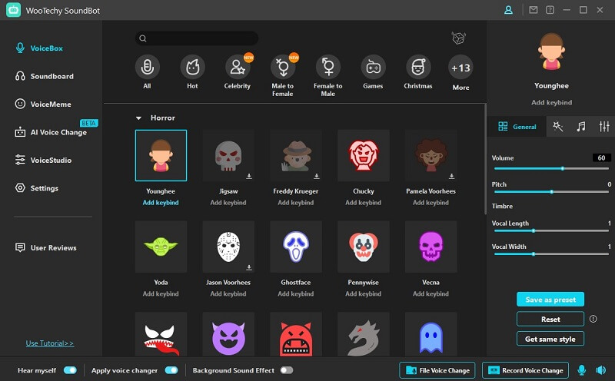Select the Christmas category
The height and width of the screenshot is (381, 615).
(418, 68)
